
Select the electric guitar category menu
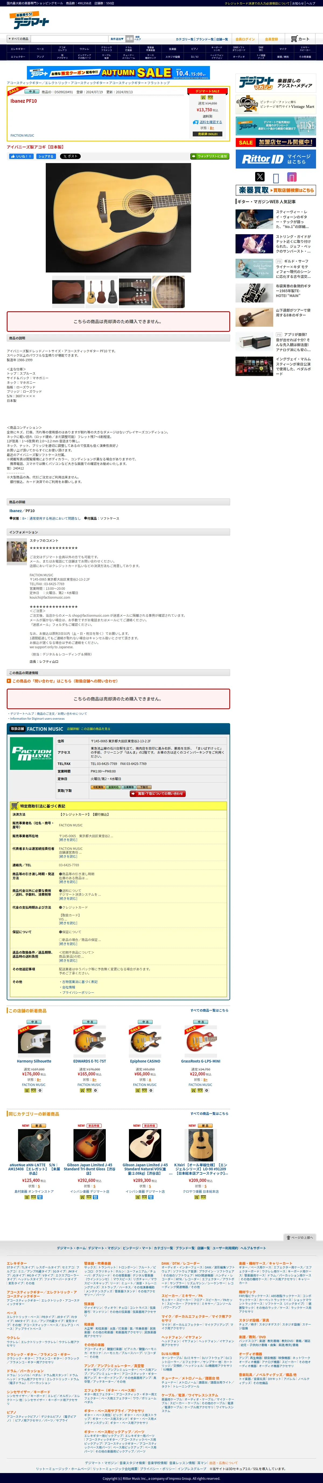pos(18,49)
